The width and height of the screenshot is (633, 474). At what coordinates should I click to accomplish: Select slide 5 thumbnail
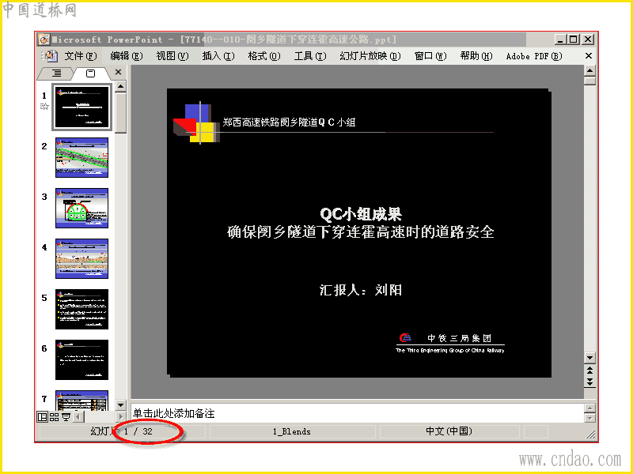coord(82,309)
